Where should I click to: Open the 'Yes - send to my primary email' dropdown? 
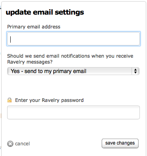coord(73,71)
